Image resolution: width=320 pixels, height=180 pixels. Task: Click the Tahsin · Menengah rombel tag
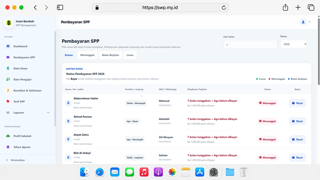136,103
